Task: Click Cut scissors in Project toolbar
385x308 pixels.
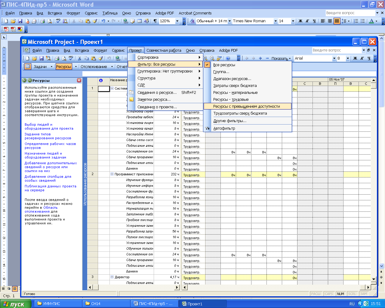Action: (x=79, y=58)
